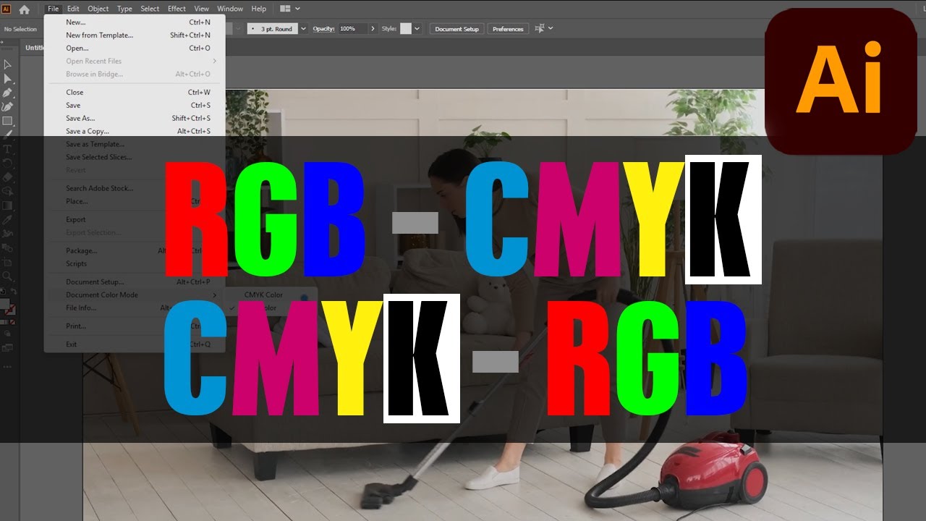The image size is (926, 521).
Task: Open the Edit Toolbar ellipsis
Action: point(8,366)
